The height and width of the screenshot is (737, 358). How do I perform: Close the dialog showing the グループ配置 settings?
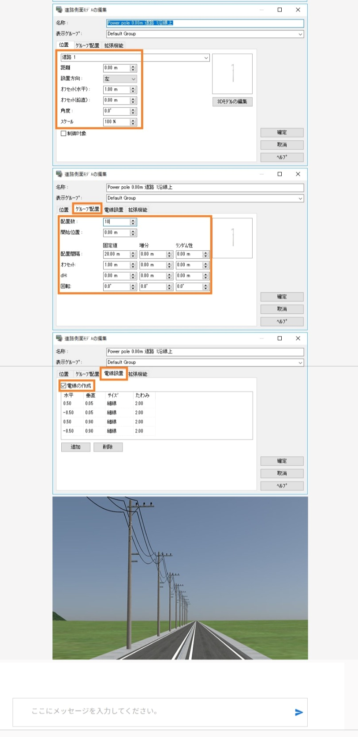[x=298, y=174]
